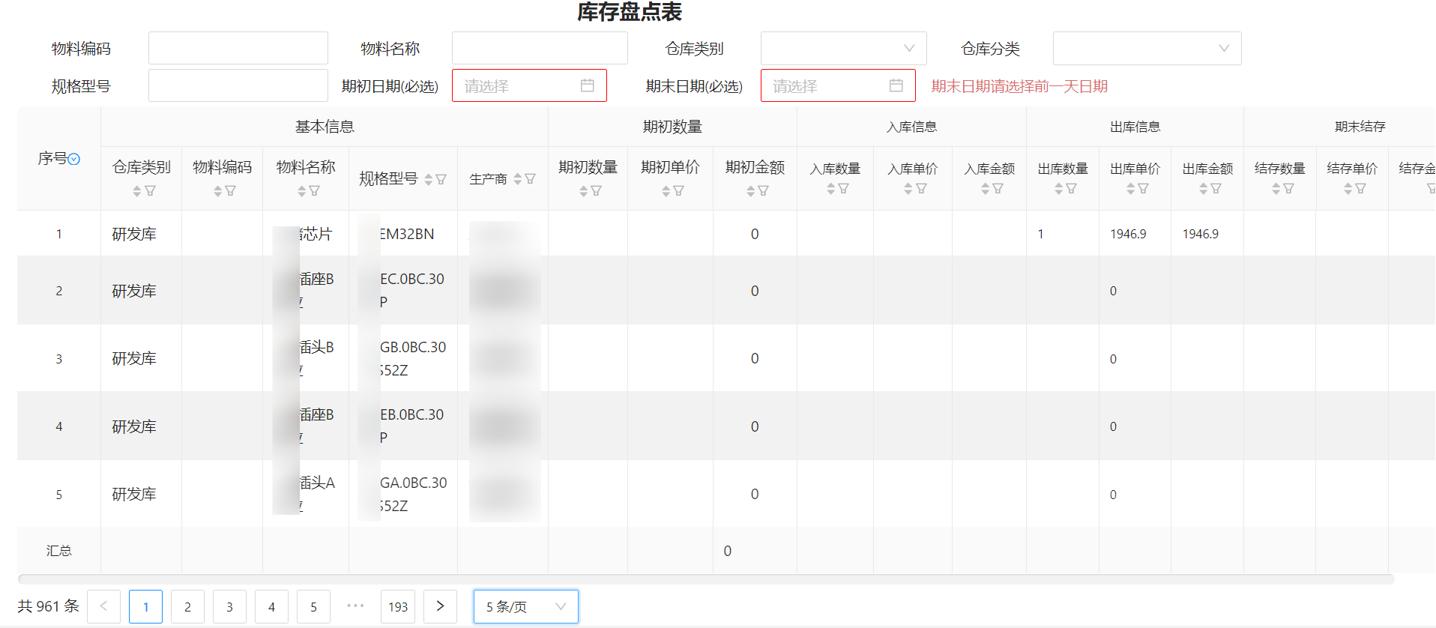This screenshot has height=628, width=1436.
Task: Open the 仓库类别 dropdown
Action: click(x=844, y=48)
